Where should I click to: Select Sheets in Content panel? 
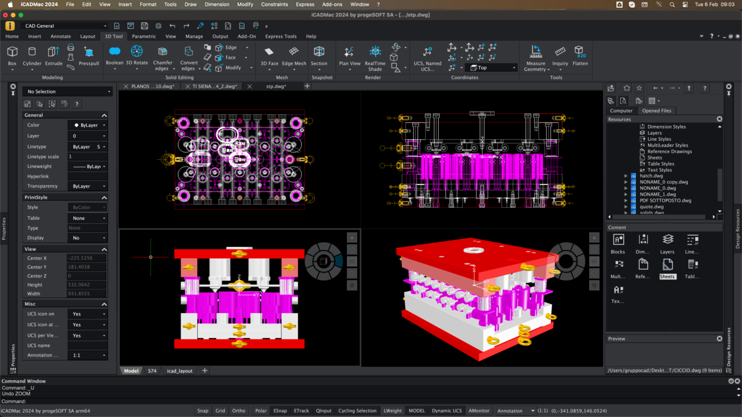point(667,269)
